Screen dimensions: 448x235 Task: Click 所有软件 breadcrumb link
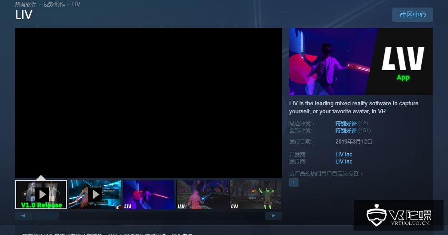26,4
